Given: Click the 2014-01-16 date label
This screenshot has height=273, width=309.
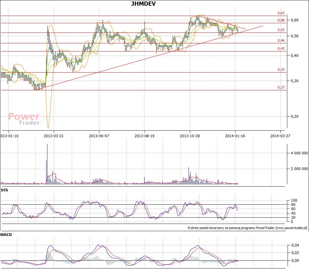Looking at the screenshot, I should click(x=235, y=136).
